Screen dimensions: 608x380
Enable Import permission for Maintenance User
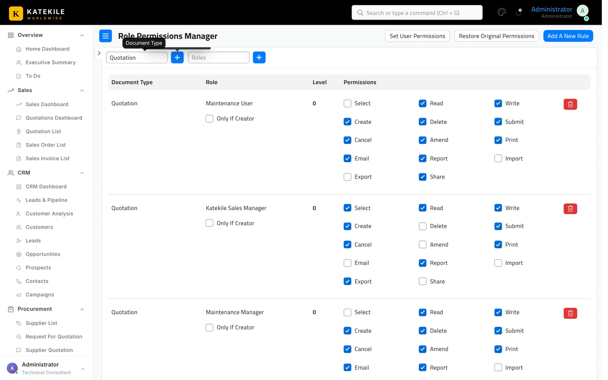[x=498, y=158]
